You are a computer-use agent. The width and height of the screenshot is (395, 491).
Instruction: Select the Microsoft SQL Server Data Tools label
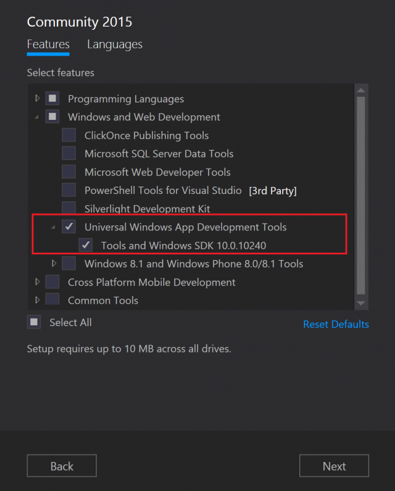click(x=159, y=154)
